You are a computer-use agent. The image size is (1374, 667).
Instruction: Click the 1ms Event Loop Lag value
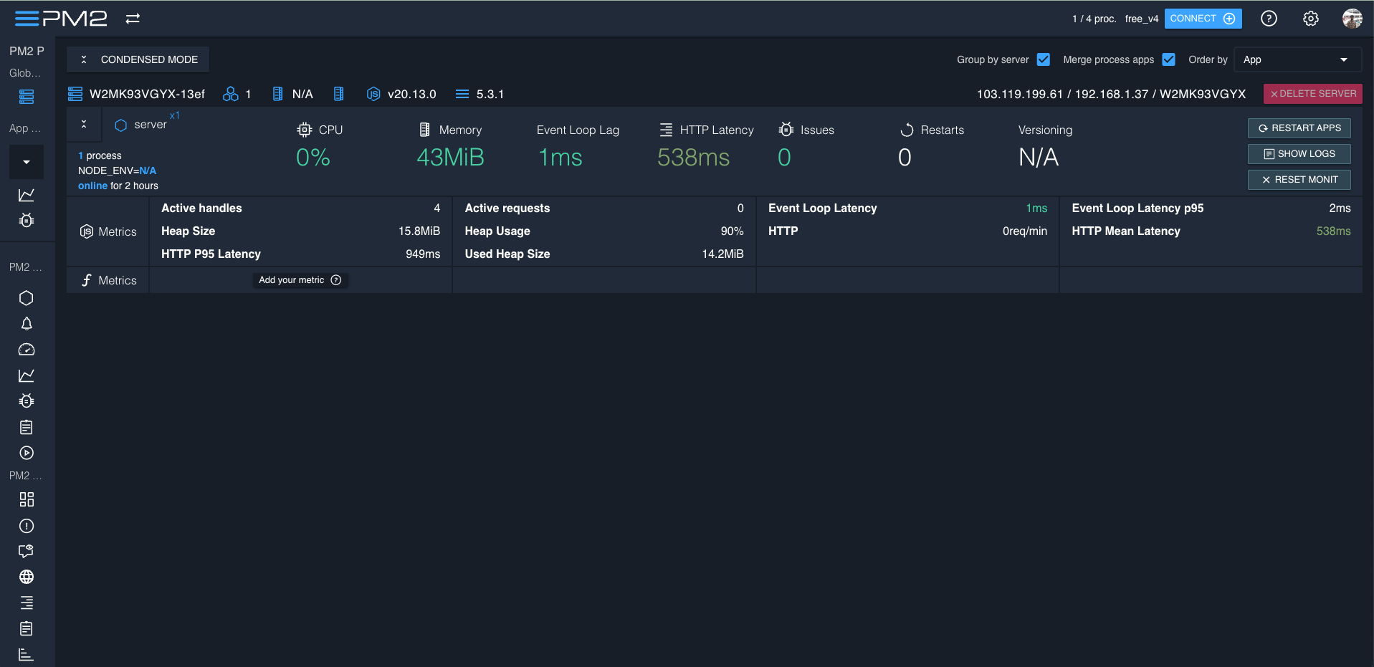pos(560,158)
